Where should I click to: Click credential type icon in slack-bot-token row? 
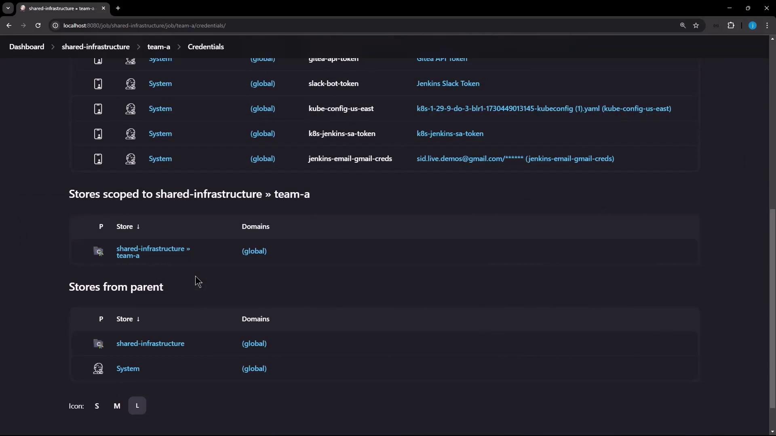[98, 84]
